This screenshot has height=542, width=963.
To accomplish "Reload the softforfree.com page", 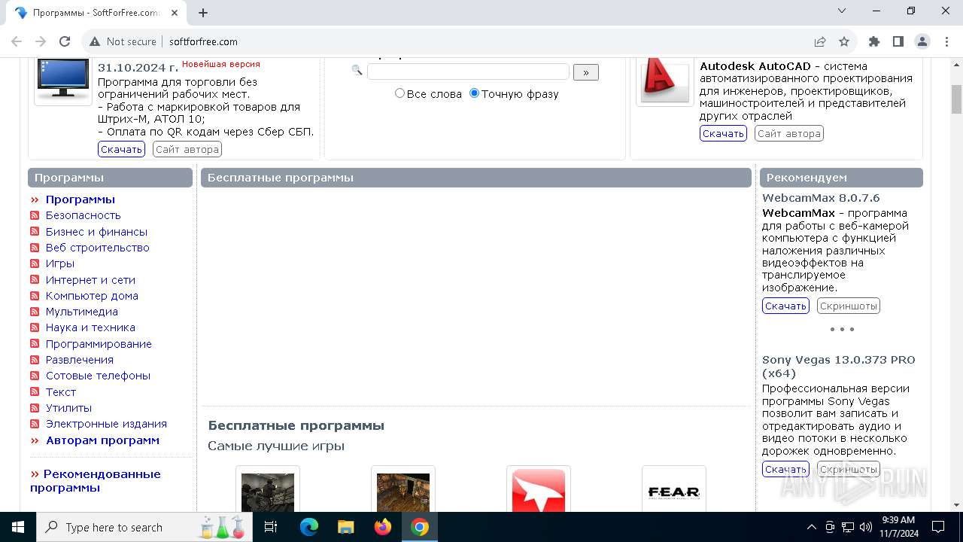I will point(65,41).
